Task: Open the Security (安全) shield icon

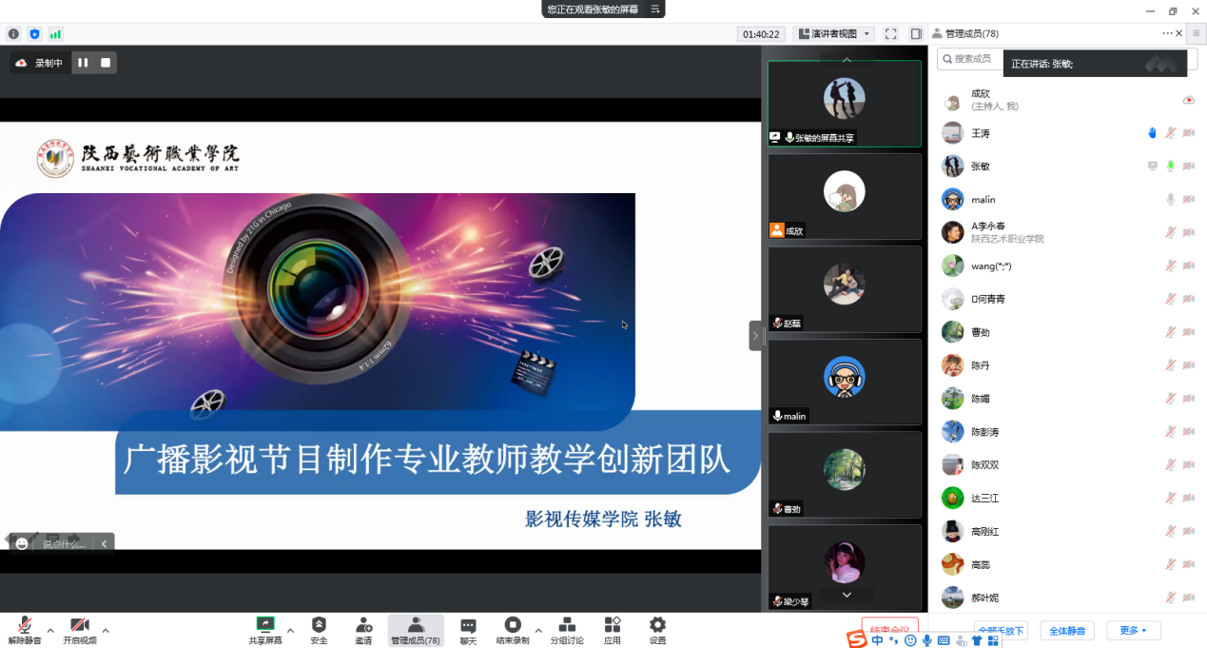Action: pos(319,625)
